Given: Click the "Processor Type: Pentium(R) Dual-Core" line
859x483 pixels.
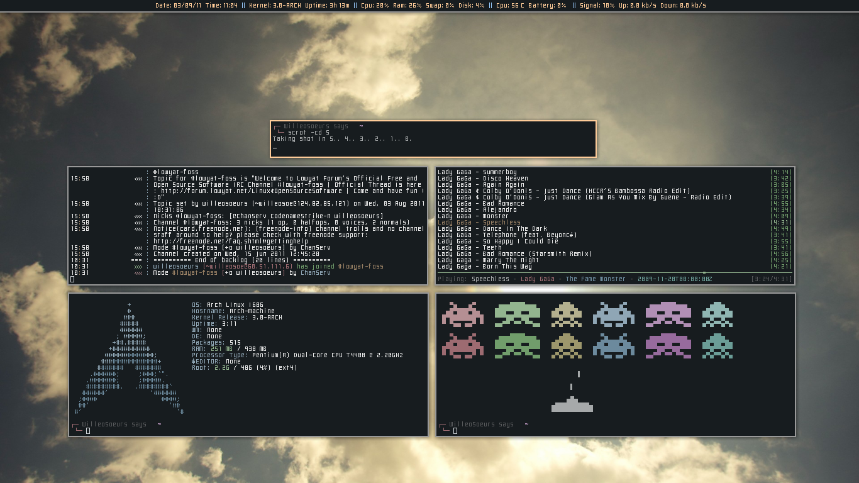Looking at the screenshot, I should pyautogui.click(x=297, y=355).
